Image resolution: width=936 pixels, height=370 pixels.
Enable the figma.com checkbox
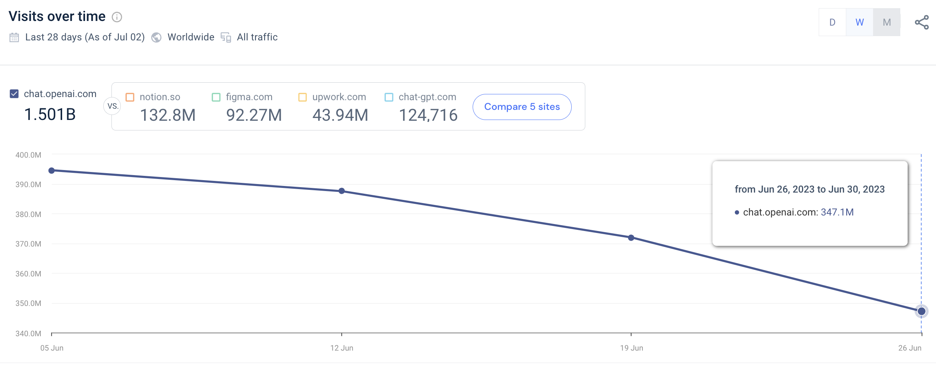216,97
